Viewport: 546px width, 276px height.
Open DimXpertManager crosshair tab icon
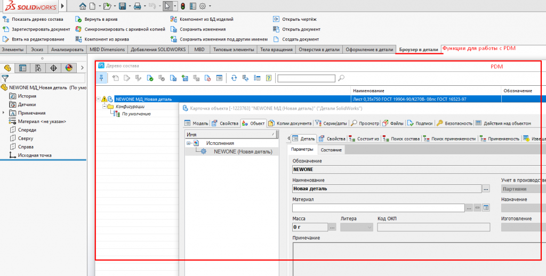[x=53, y=68]
